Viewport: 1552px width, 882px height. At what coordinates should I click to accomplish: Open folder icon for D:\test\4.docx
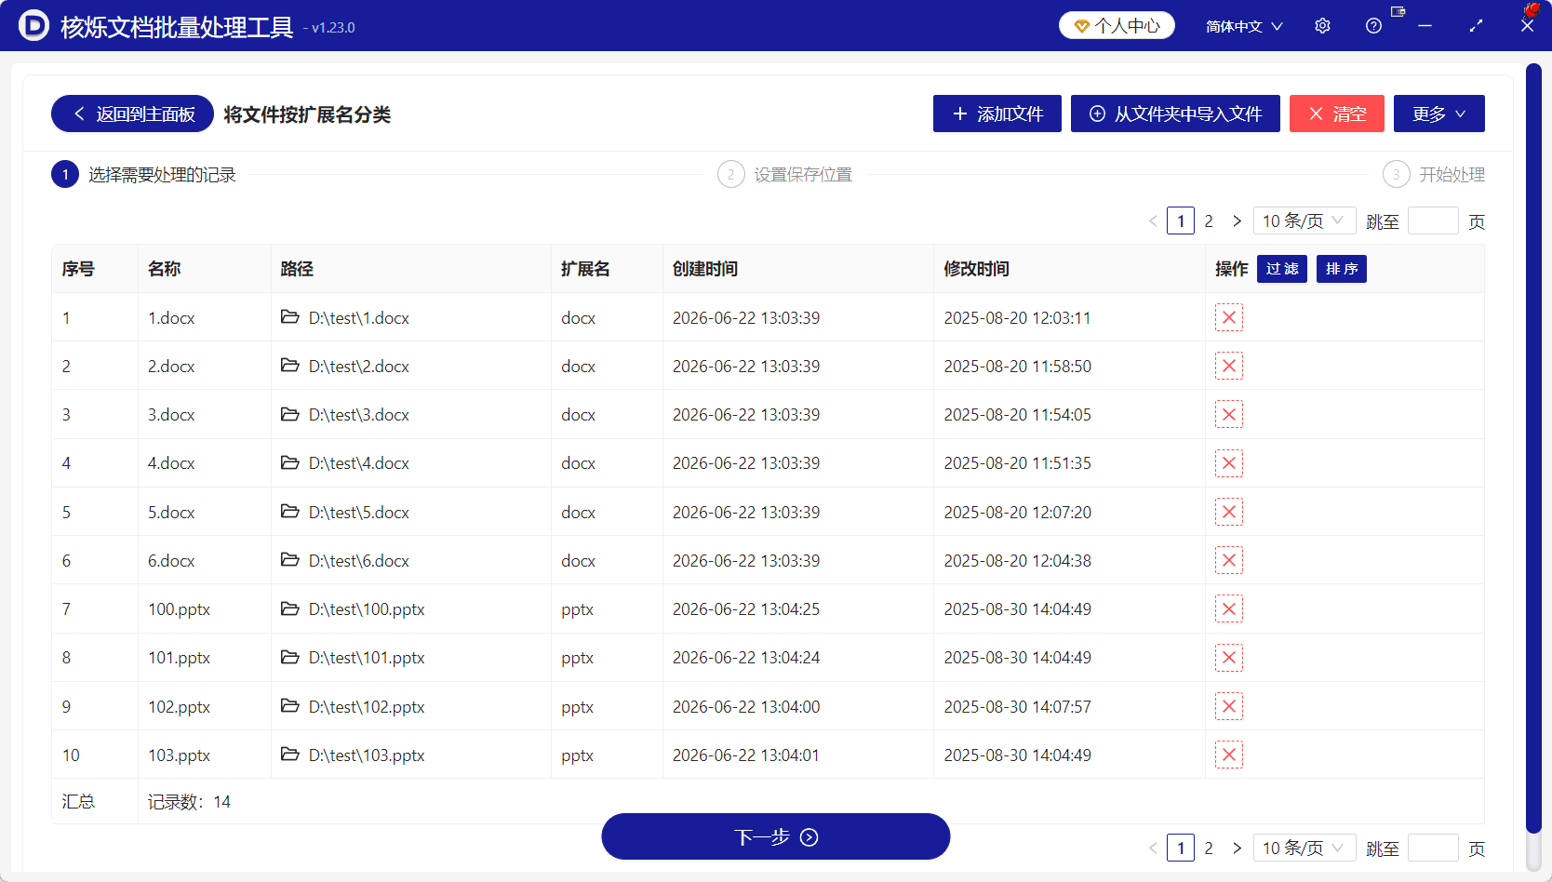click(290, 462)
